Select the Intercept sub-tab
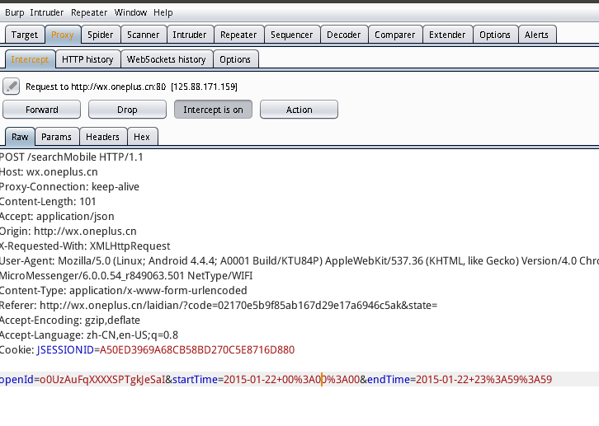Image resolution: width=599 pixels, height=426 pixels. 30,59
